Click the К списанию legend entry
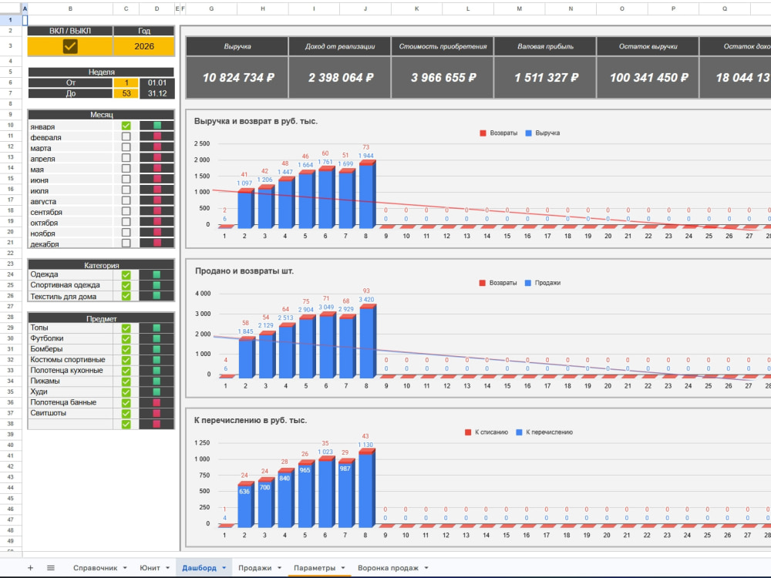Screen dimensions: 771x578 (x=487, y=432)
